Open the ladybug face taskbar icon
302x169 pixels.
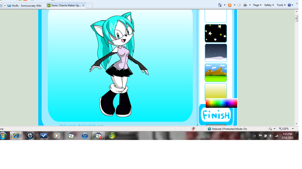[71, 136]
